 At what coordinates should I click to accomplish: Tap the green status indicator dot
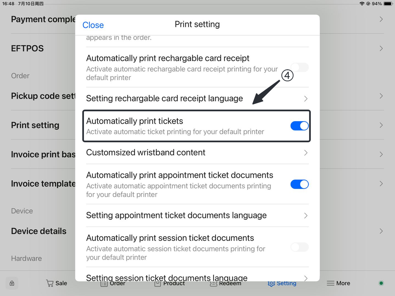381,283
